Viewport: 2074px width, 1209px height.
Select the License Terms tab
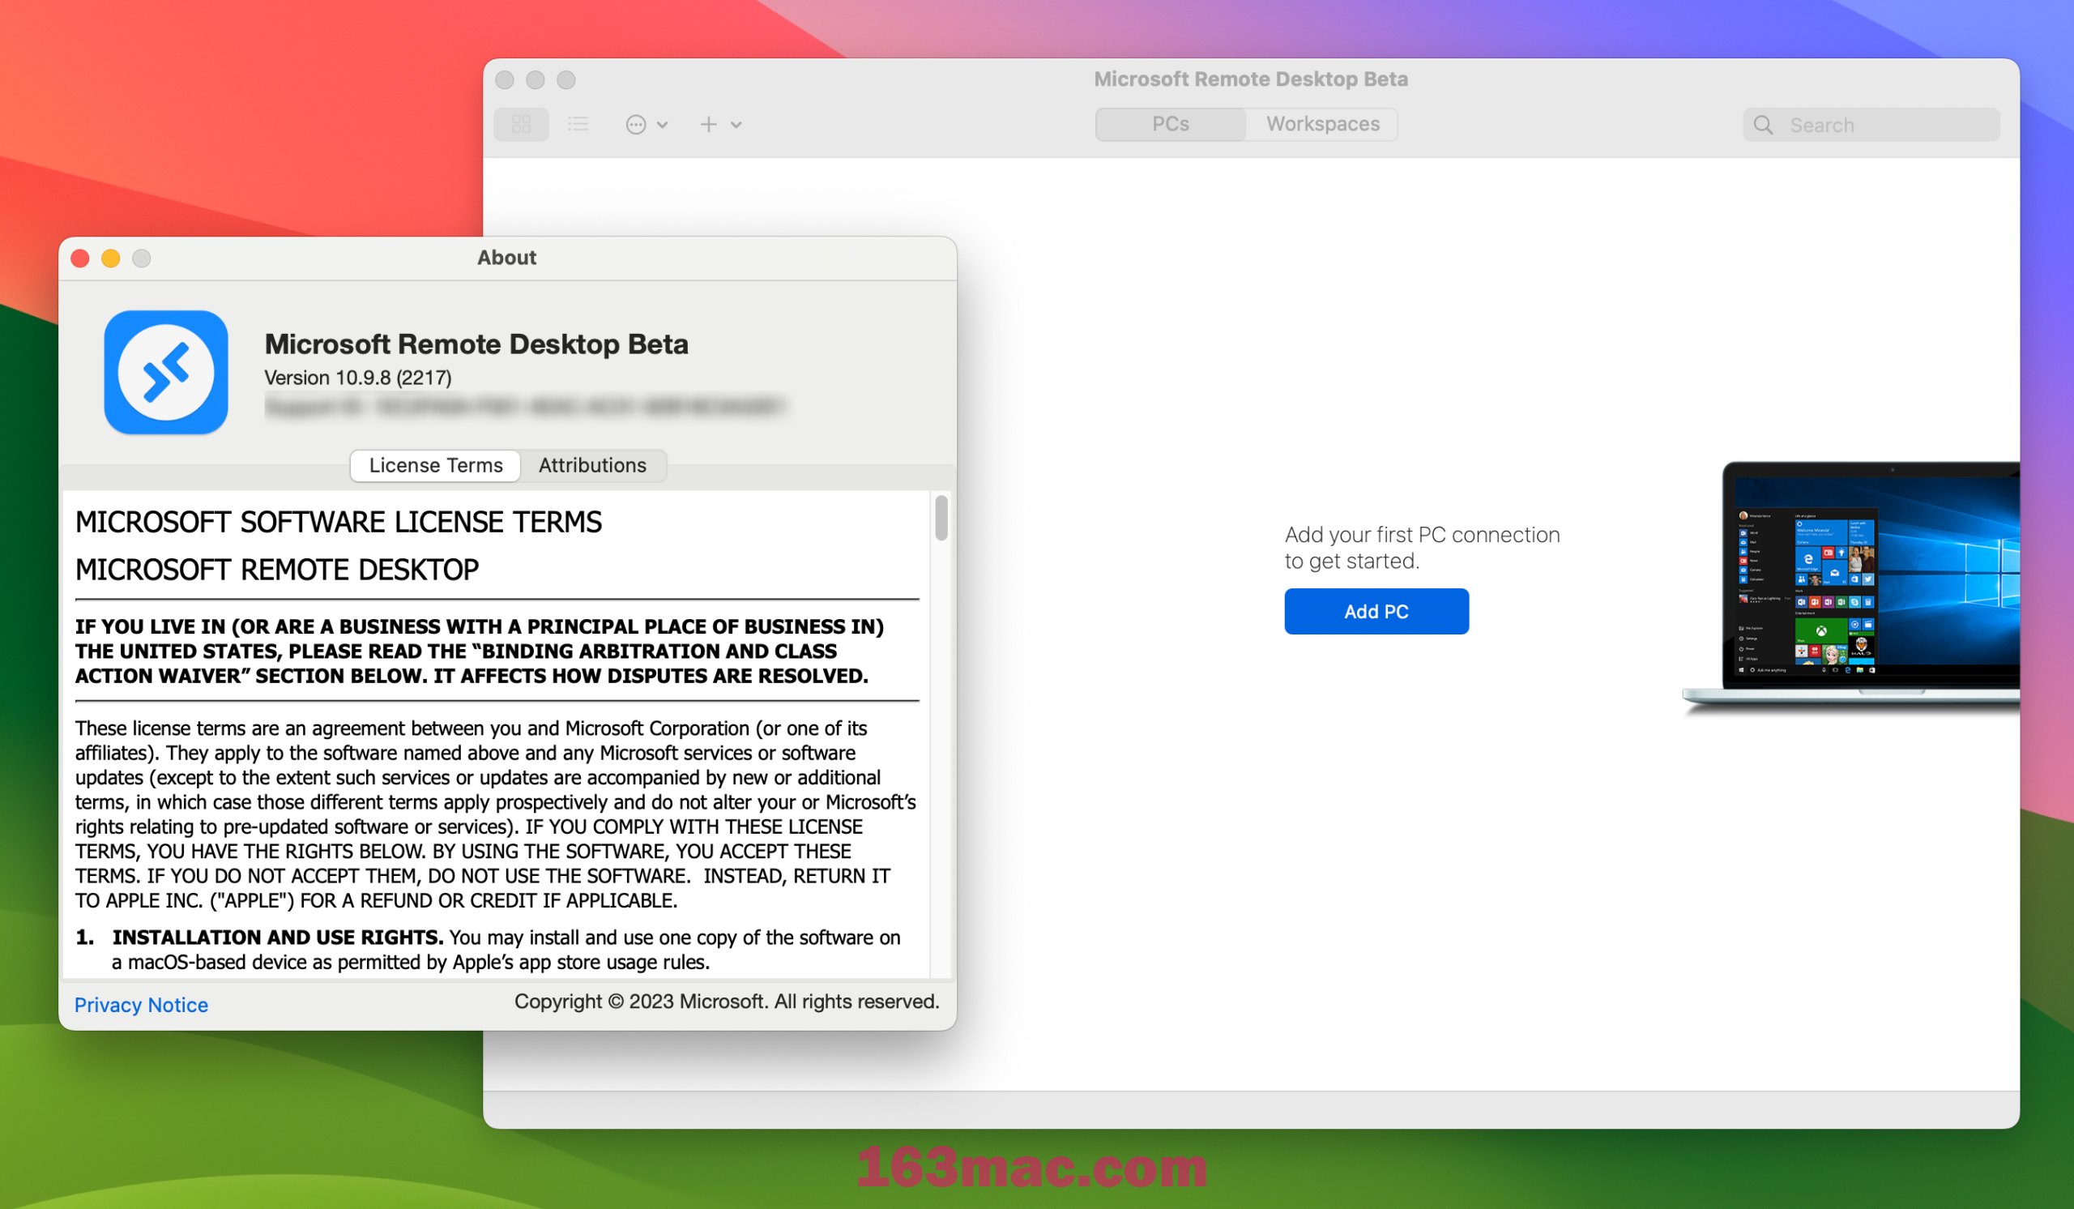[x=437, y=464]
